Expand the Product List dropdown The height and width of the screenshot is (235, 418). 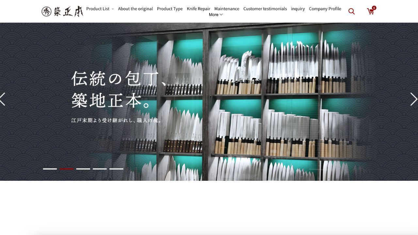[x=100, y=9]
